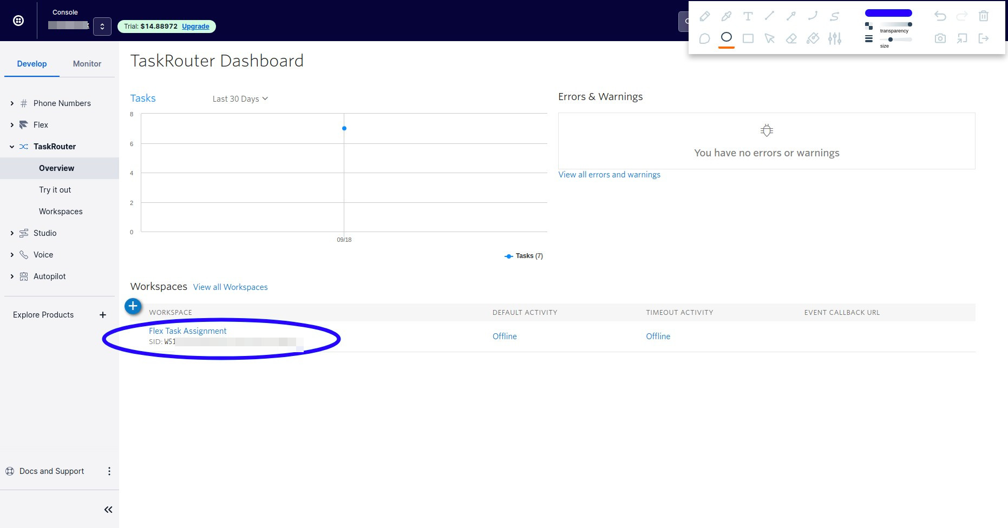Screen dimensions: 1008x528
Task: Expand the Flex section chevron
Action: pos(12,125)
